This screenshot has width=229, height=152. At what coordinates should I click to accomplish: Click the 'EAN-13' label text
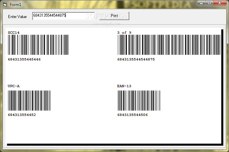coord(124,86)
